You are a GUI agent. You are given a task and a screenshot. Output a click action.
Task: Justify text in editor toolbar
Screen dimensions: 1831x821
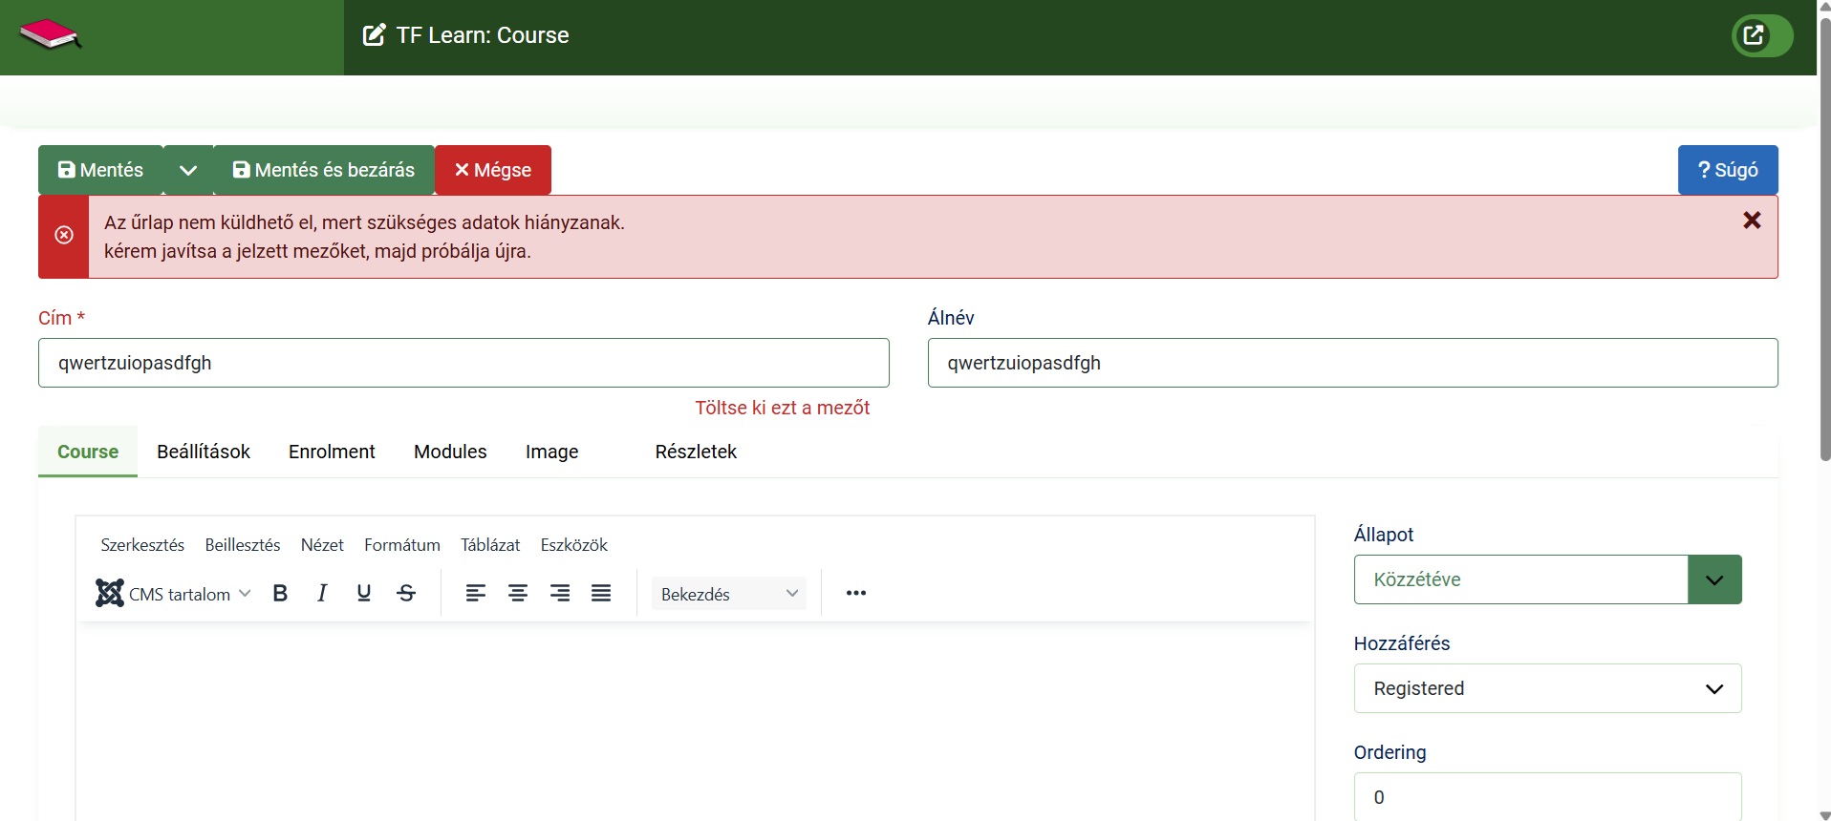click(x=601, y=594)
